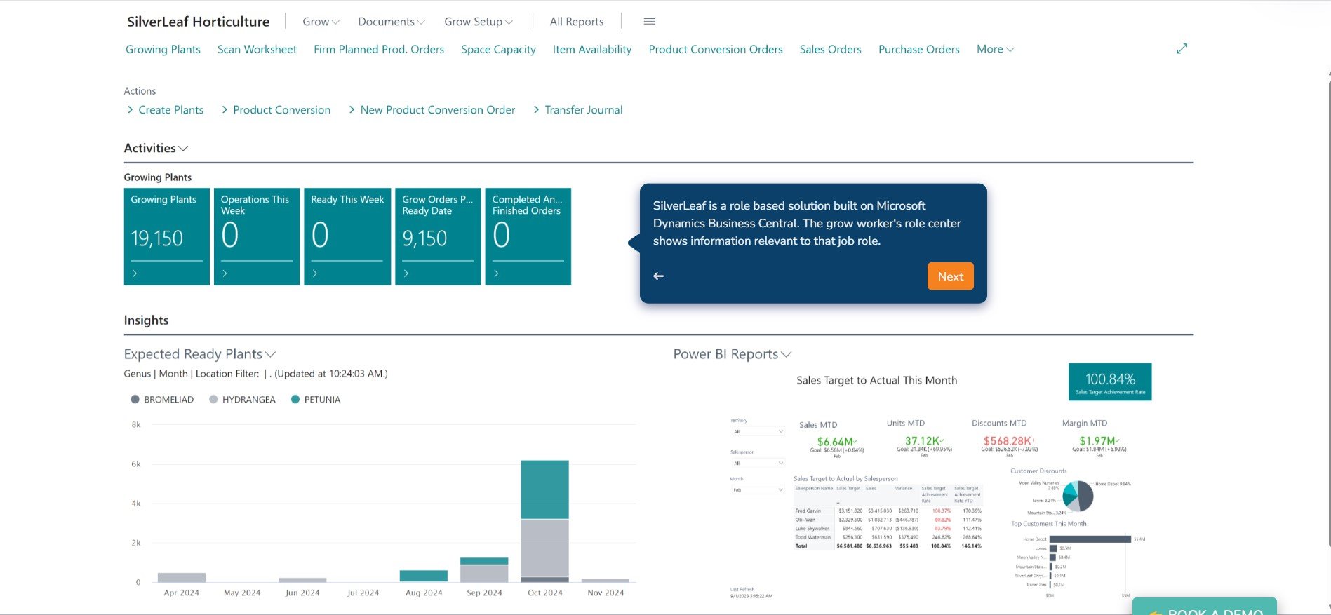This screenshot has width=1331, height=615.
Task: Click the Home Depot bar in Top Customers
Action: (1090, 539)
